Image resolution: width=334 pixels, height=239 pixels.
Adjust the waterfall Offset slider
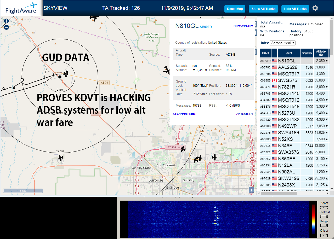324,235
